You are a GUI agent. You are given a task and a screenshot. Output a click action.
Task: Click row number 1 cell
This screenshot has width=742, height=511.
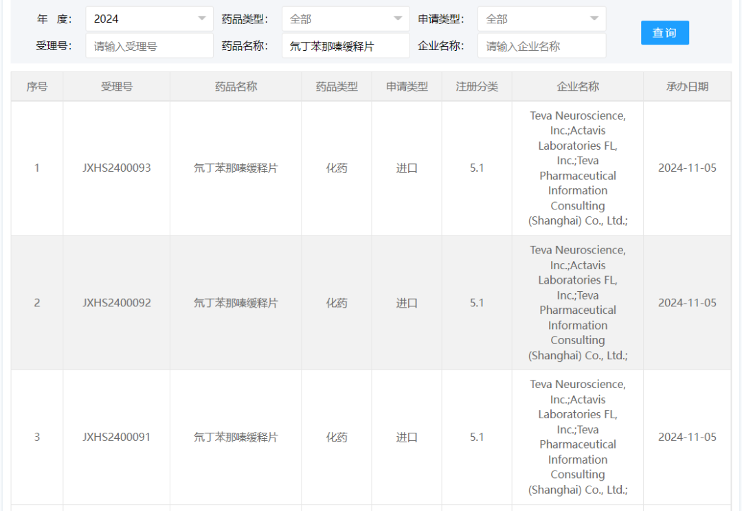pos(37,168)
